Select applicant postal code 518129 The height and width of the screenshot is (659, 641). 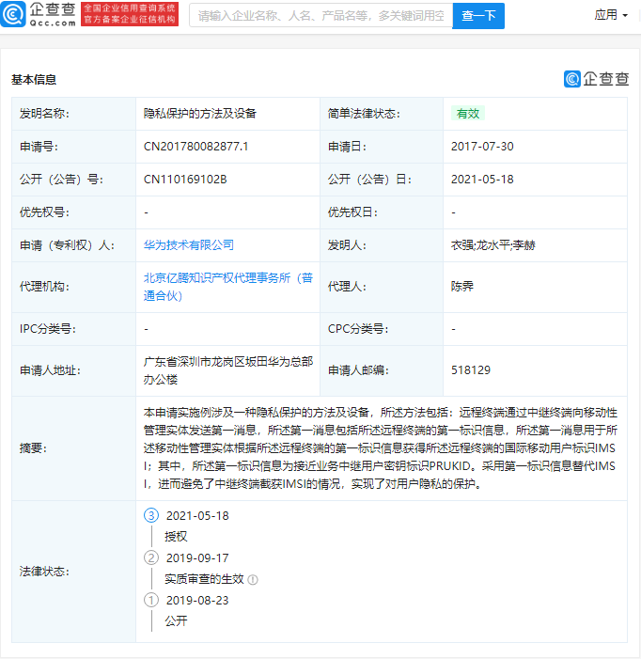(x=471, y=370)
